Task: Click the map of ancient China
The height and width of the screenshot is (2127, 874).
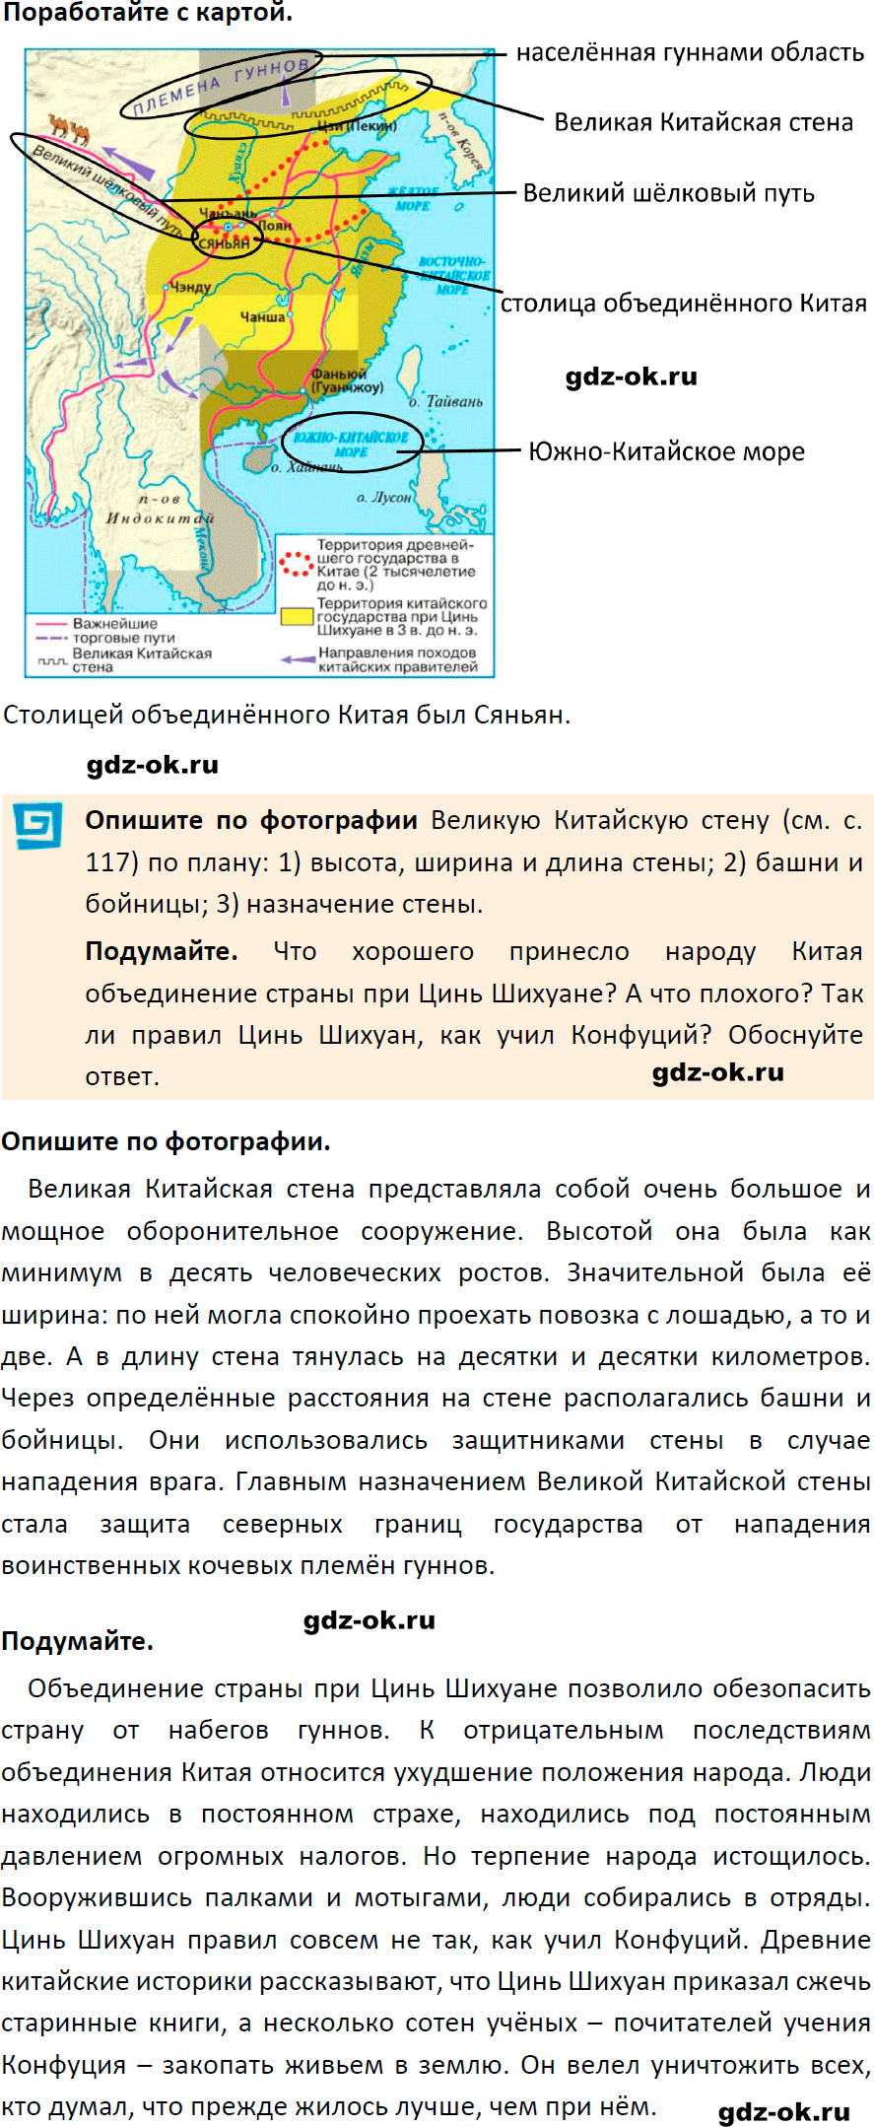Action: [x=259, y=364]
